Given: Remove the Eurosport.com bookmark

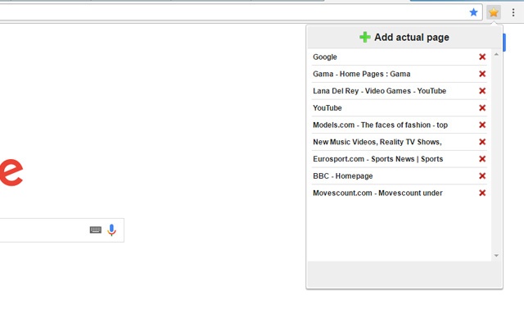Looking at the screenshot, I should coord(482,159).
